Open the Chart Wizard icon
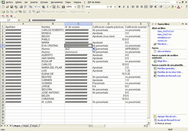 coord(63,7)
